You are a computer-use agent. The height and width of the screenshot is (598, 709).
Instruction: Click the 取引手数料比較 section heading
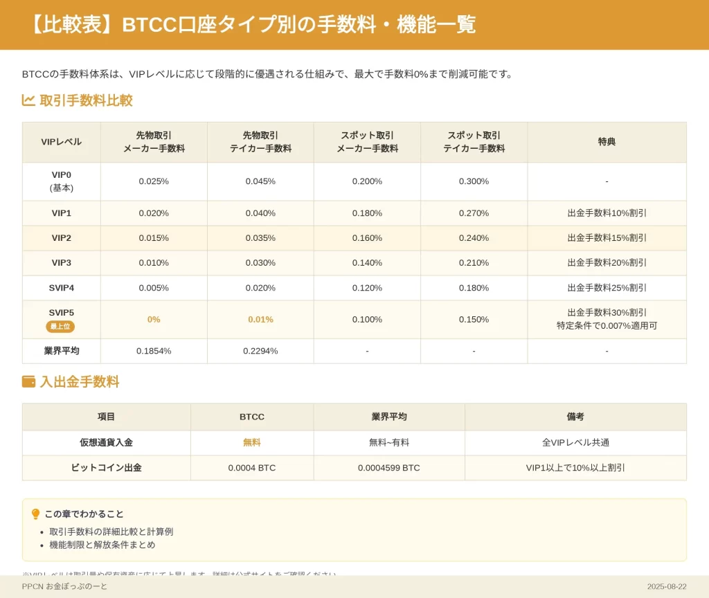point(86,100)
